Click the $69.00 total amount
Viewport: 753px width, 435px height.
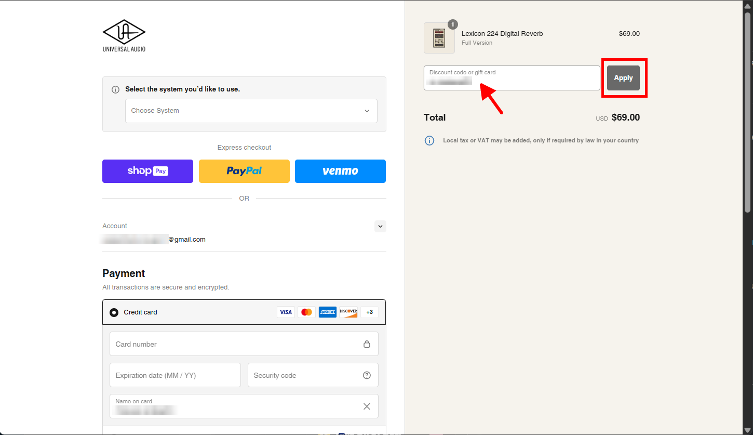[x=626, y=117]
